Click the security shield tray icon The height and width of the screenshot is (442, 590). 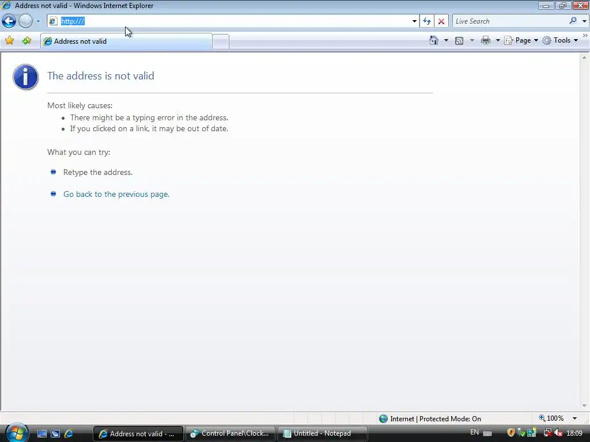pyautogui.click(x=511, y=433)
